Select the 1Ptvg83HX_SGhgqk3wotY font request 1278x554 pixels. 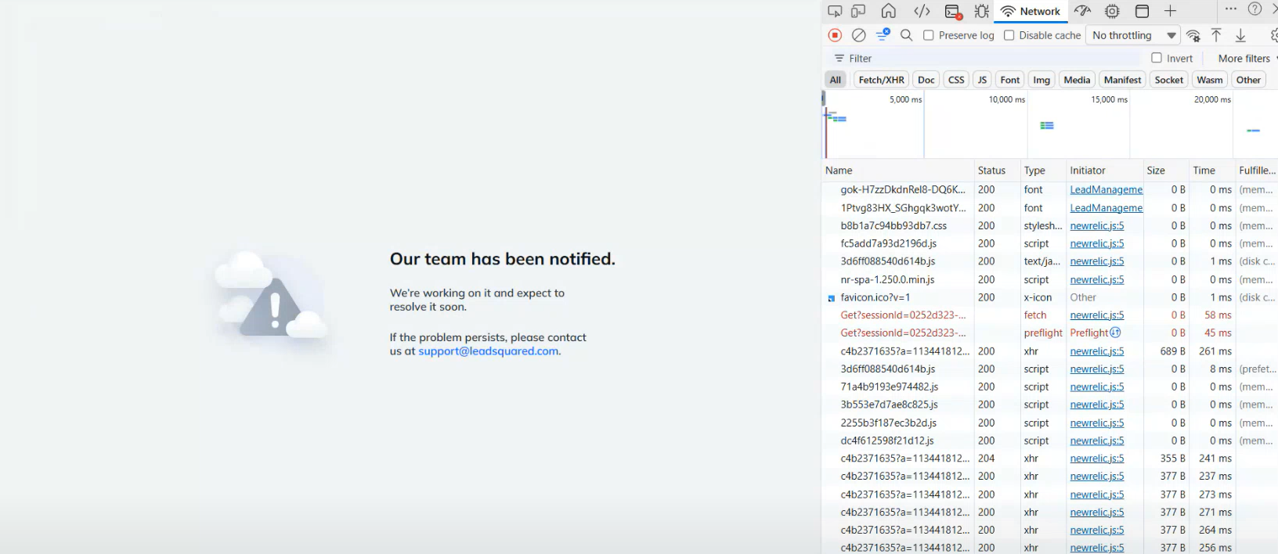[904, 207]
